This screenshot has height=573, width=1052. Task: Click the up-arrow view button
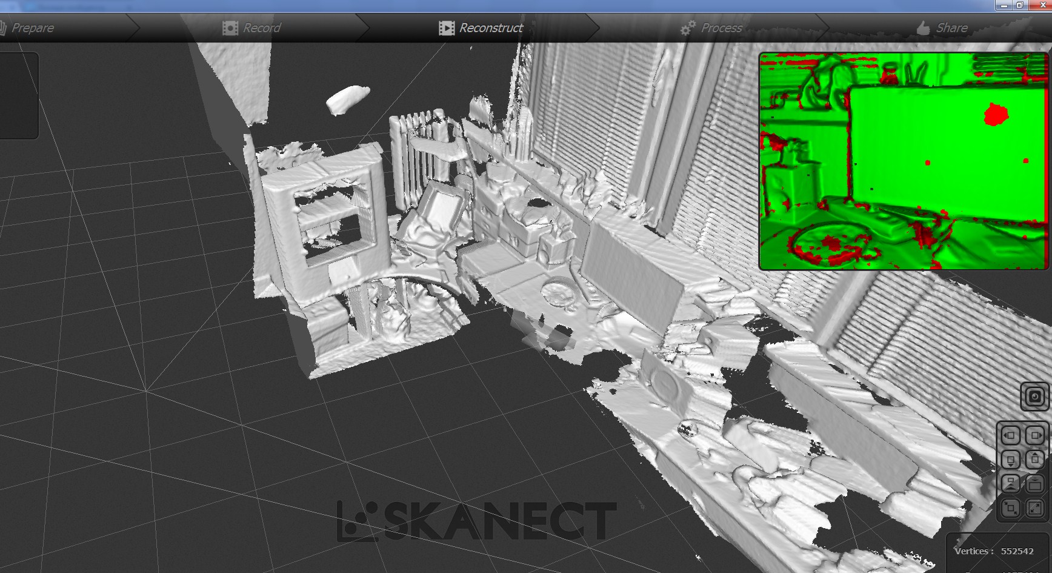click(x=1034, y=460)
